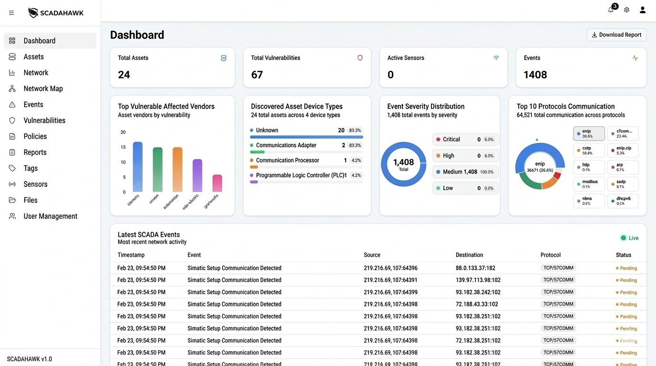Open User Management from sidebar
The height and width of the screenshot is (366, 656).
point(50,216)
